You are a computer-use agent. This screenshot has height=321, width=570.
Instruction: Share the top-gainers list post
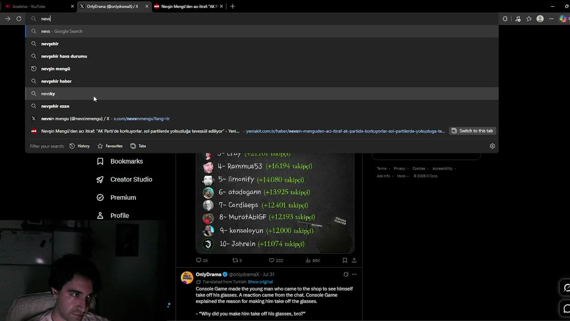pyautogui.click(x=354, y=260)
